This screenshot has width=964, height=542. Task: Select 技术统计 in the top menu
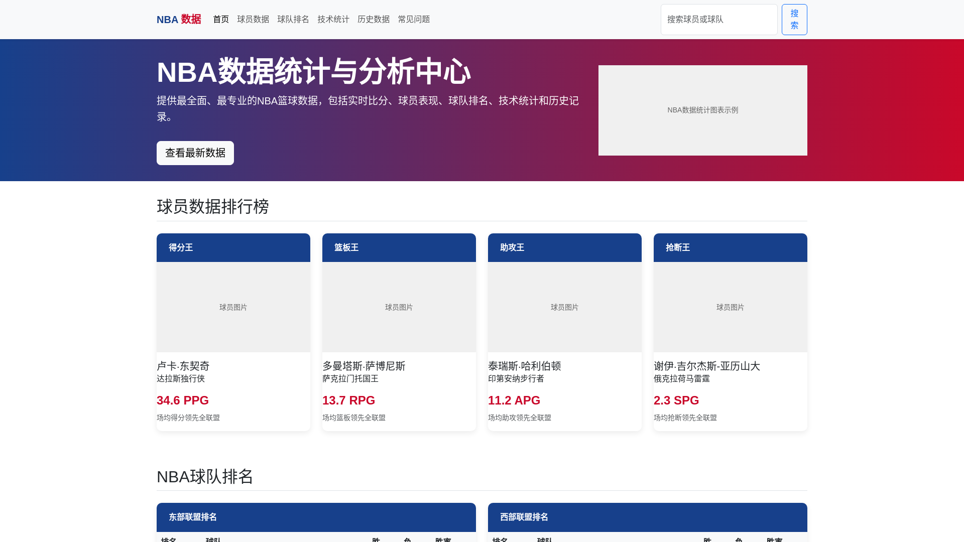click(x=333, y=20)
